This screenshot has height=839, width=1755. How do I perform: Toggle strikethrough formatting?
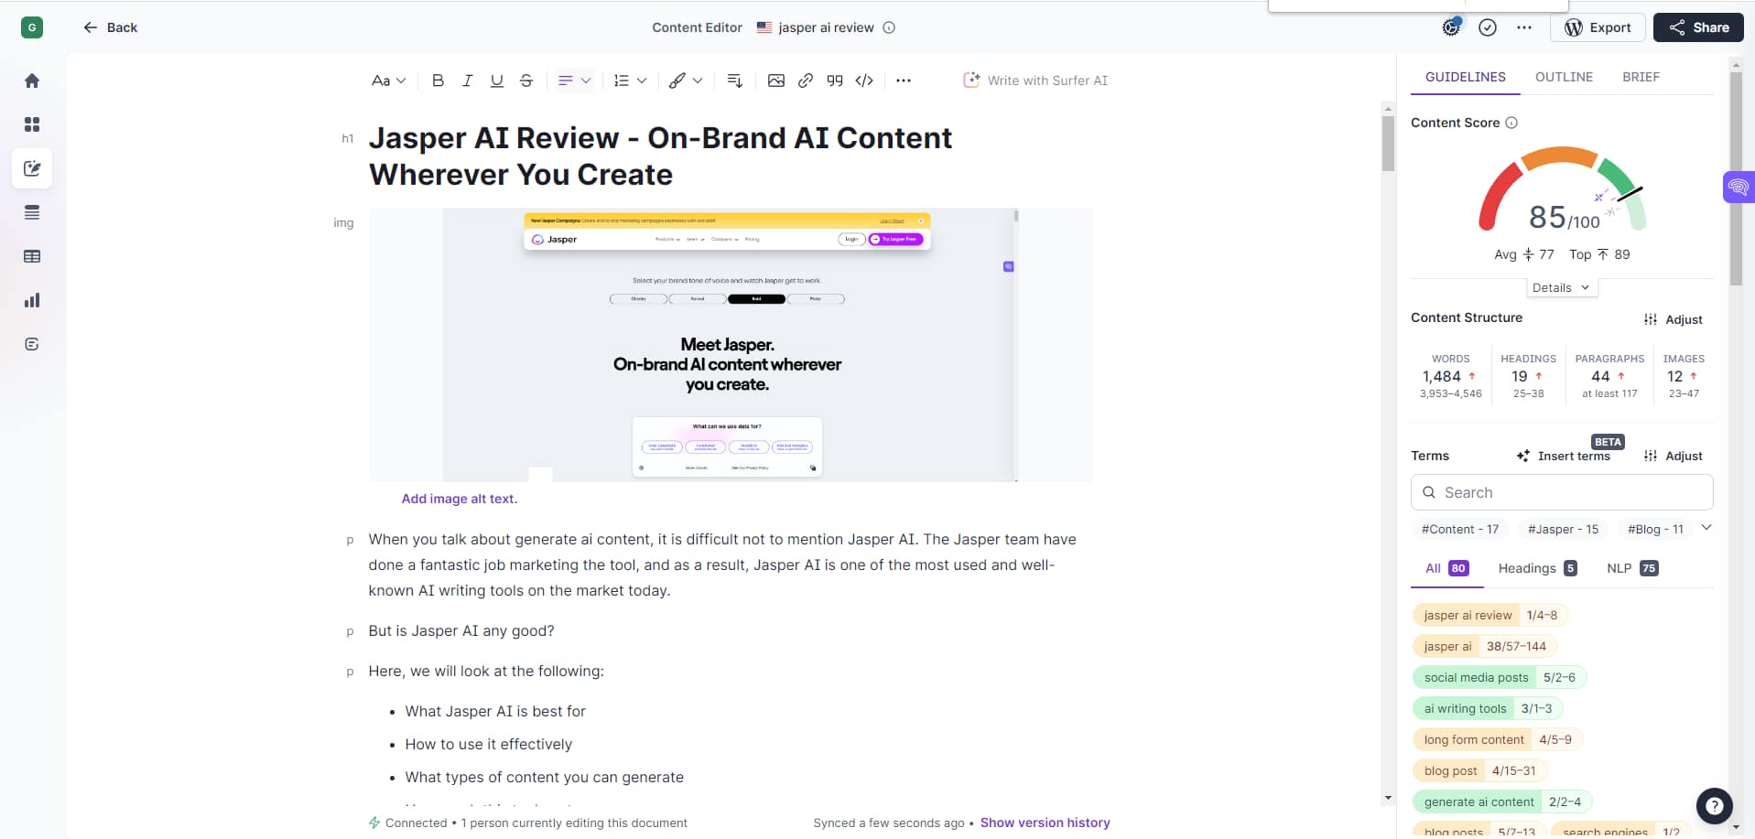[526, 81]
